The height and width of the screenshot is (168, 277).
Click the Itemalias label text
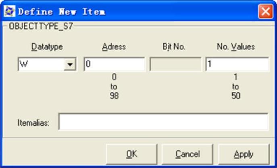click(x=33, y=123)
